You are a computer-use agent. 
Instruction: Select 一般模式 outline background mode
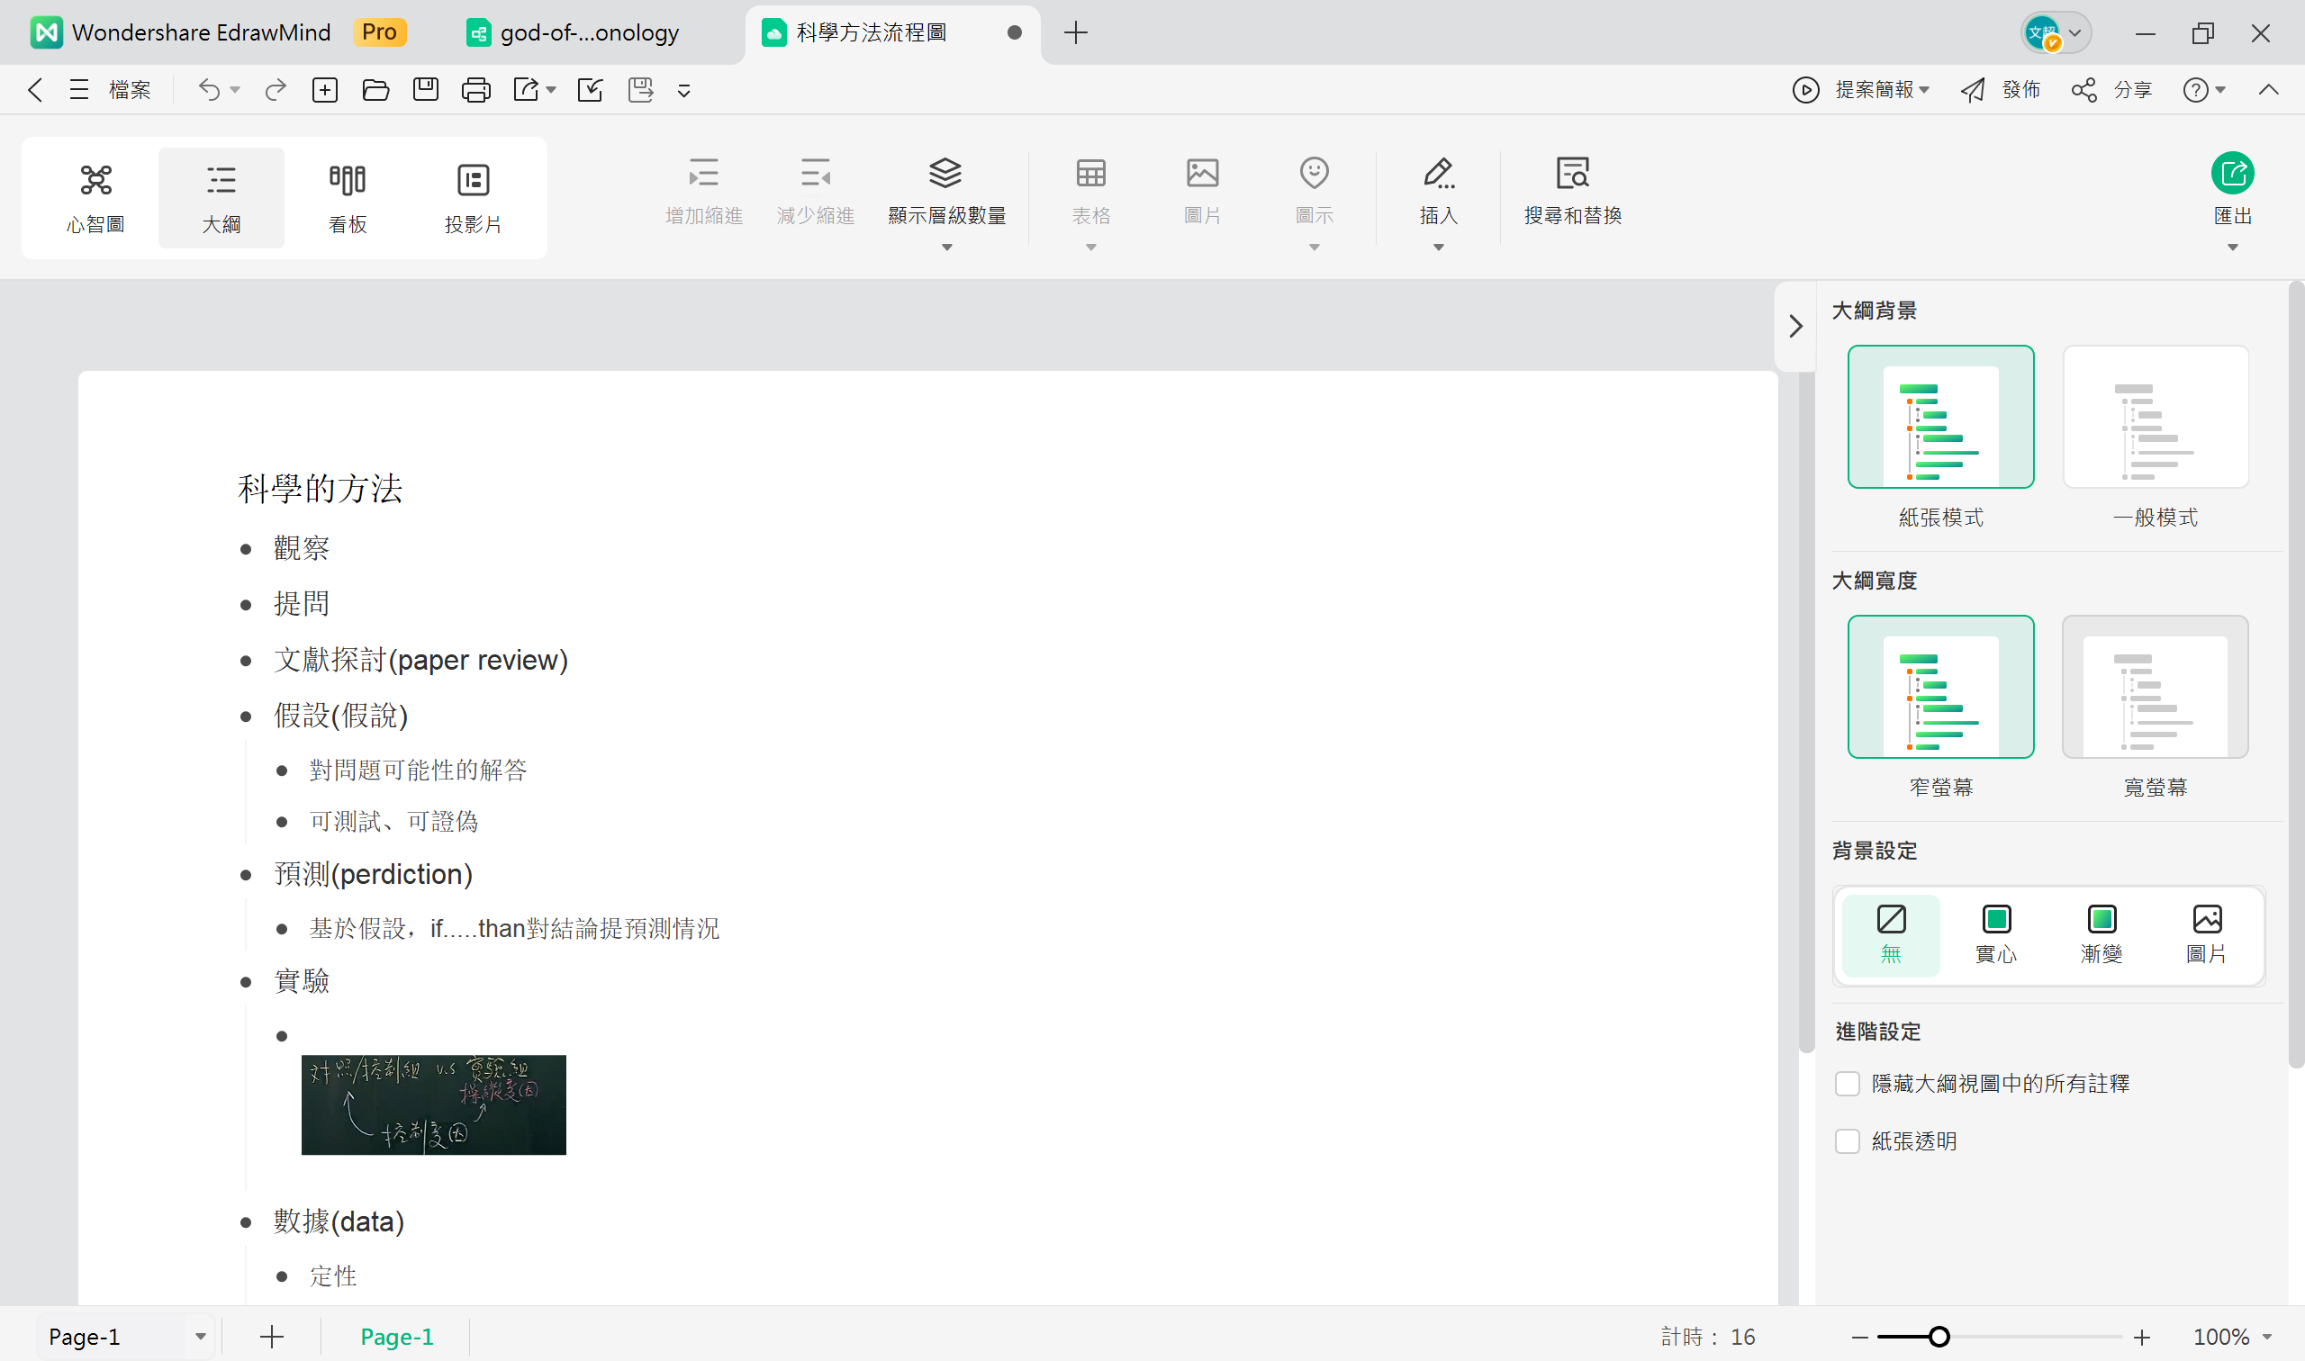[2155, 418]
